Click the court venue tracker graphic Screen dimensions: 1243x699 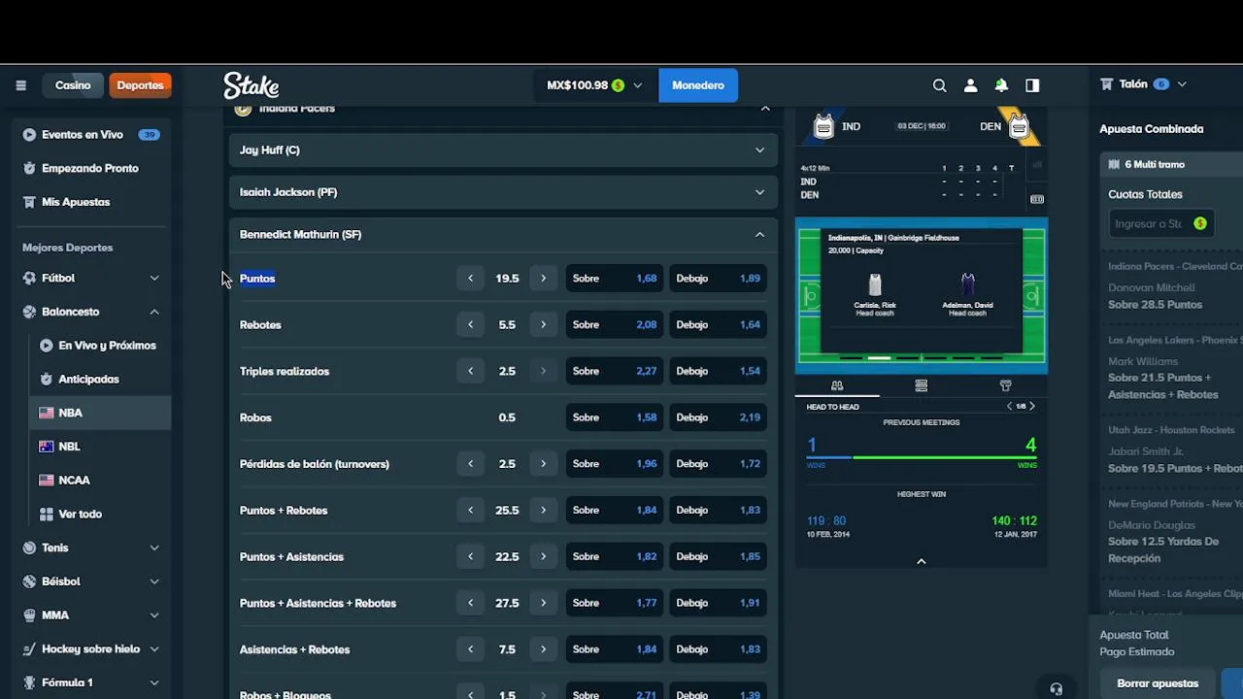point(922,295)
